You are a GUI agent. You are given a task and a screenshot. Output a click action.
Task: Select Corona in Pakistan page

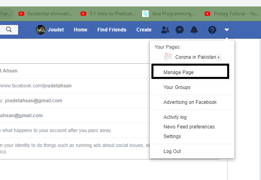point(195,57)
